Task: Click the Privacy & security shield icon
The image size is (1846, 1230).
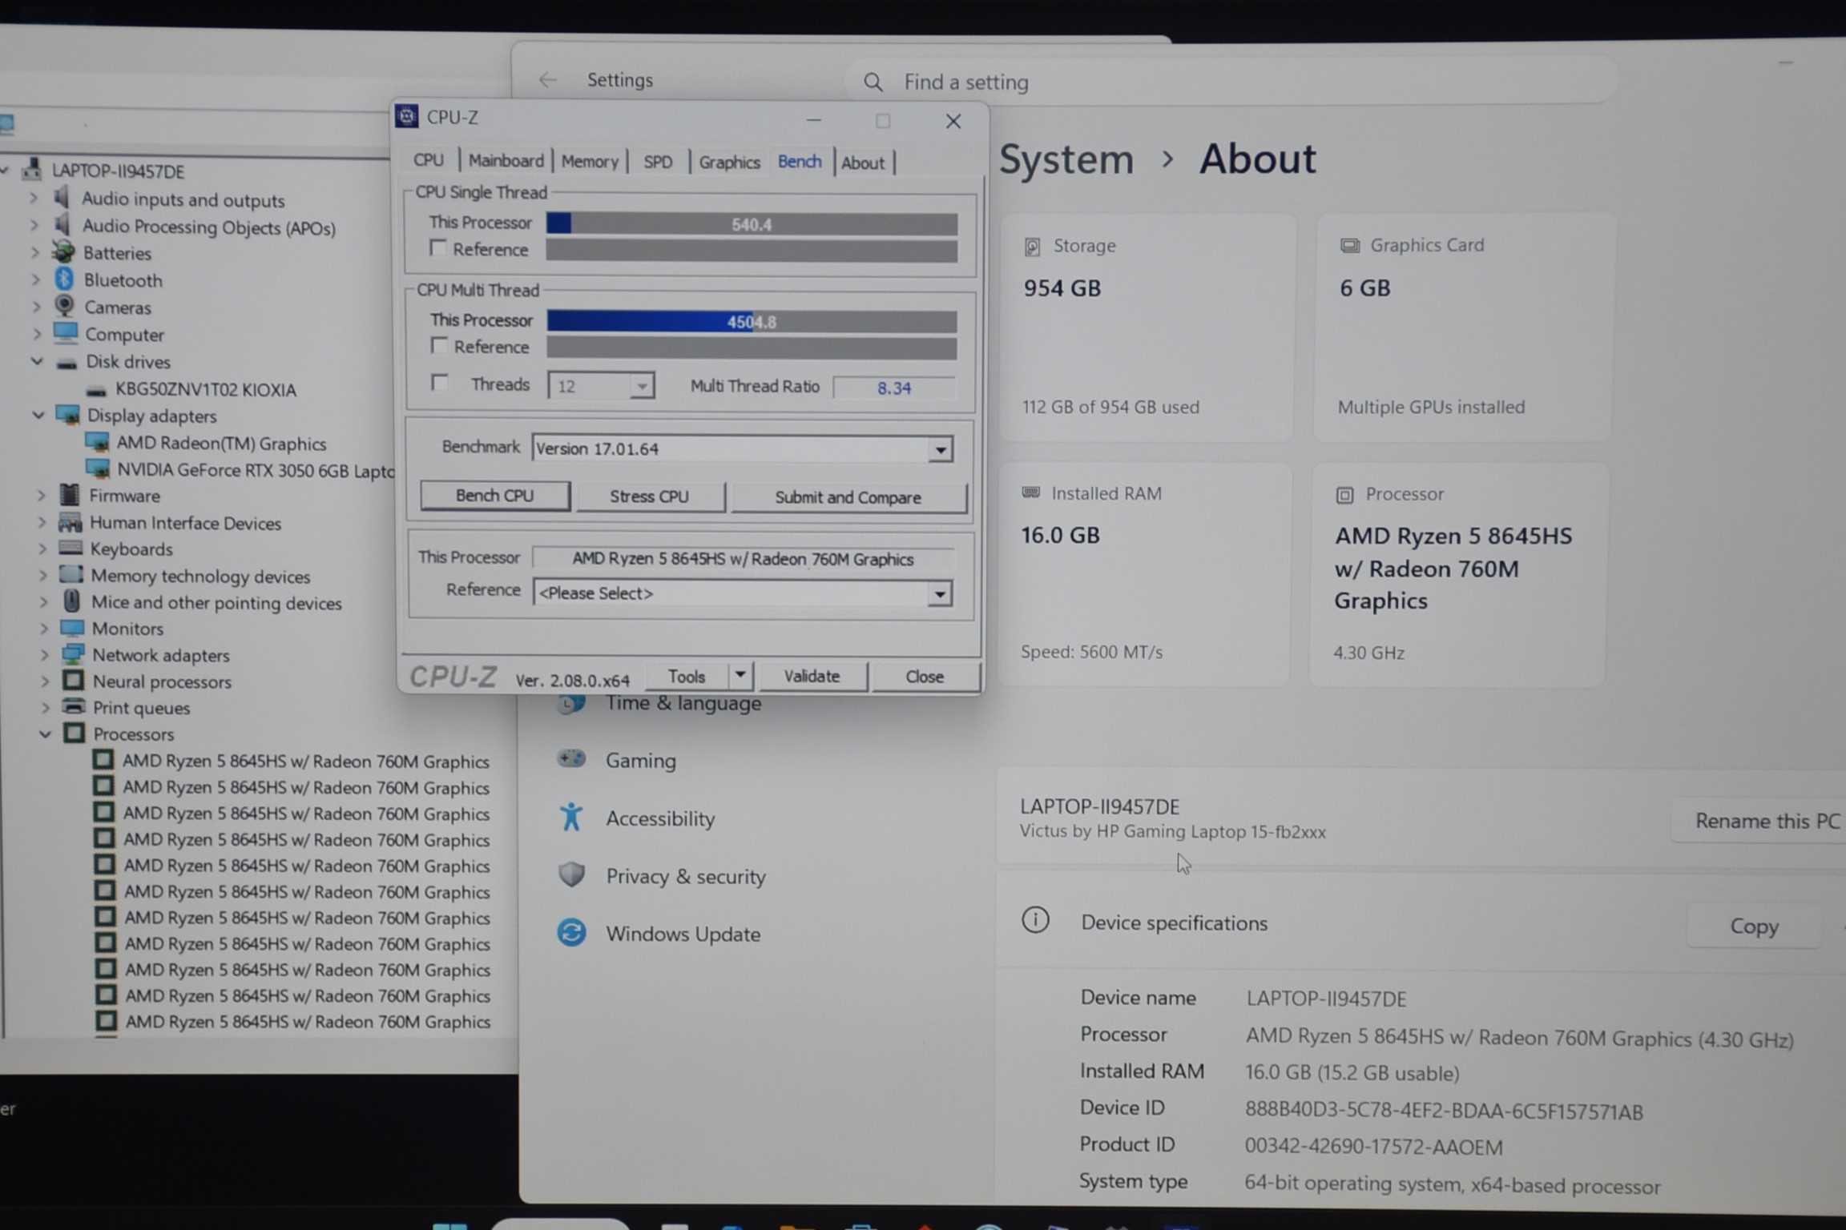Action: [x=571, y=875]
